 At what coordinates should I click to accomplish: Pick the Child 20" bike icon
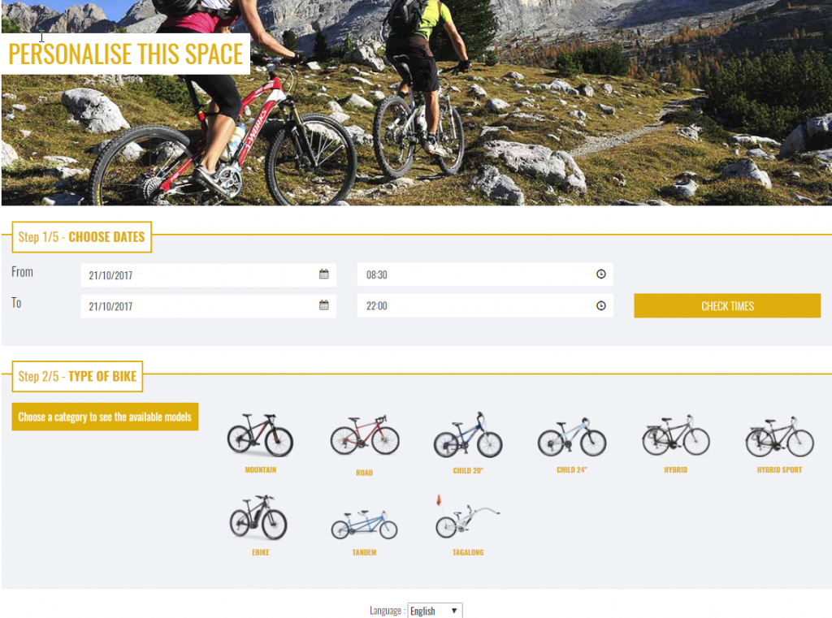pyautogui.click(x=467, y=435)
